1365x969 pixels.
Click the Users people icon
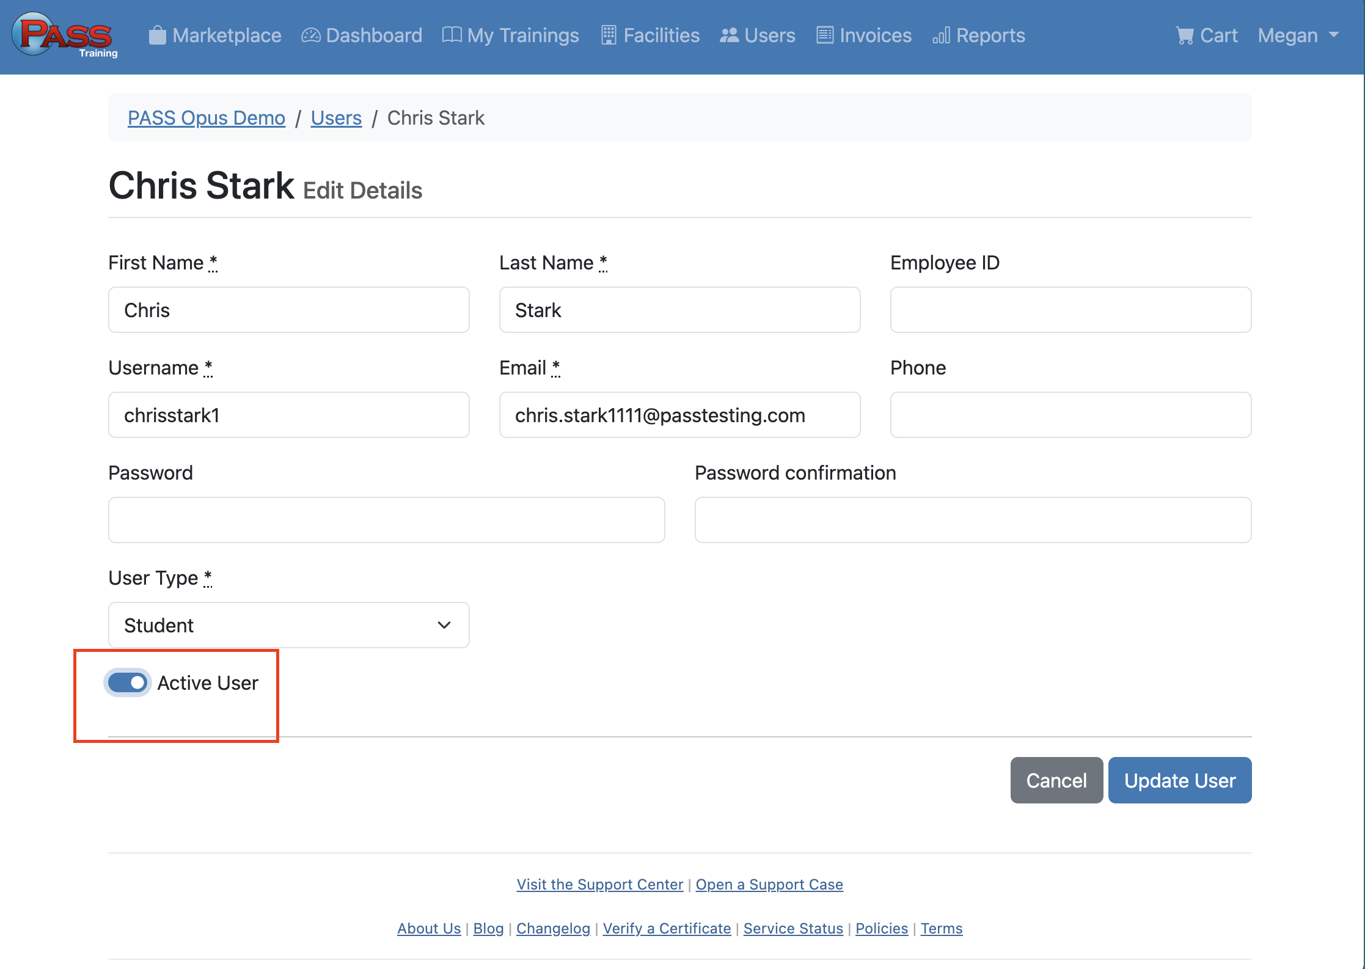point(729,35)
